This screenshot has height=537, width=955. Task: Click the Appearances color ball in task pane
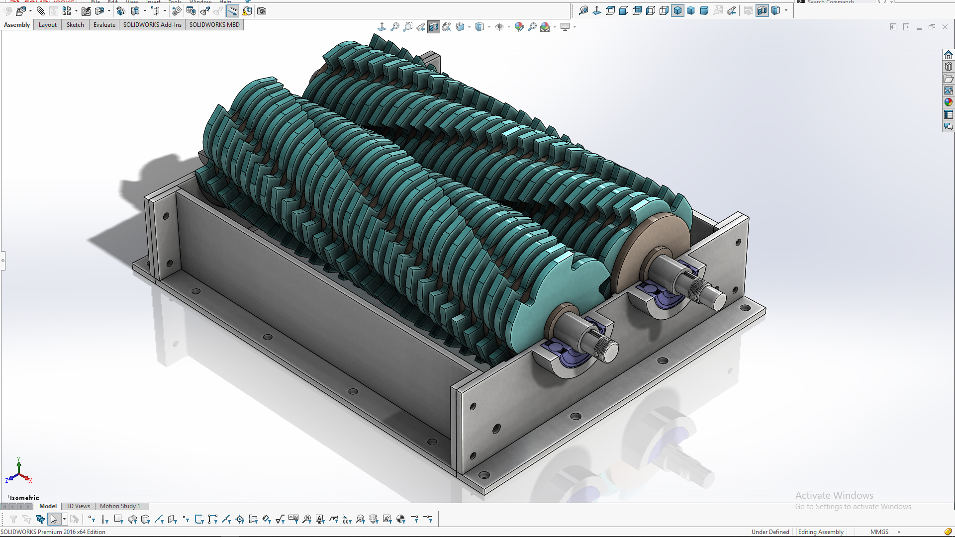(x=949, y=102)
